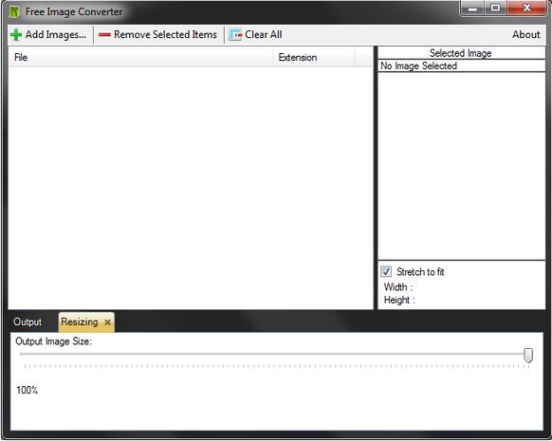Image resolution: width=552 pixels, height=441 pixels.
Task: Click the green plus Add Images icon
Action: click(16, 35)
